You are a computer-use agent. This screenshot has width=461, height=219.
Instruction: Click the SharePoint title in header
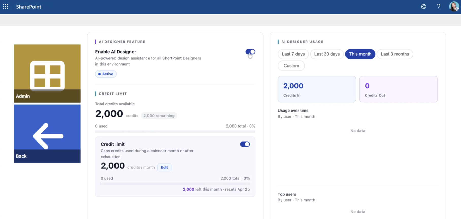29,7
